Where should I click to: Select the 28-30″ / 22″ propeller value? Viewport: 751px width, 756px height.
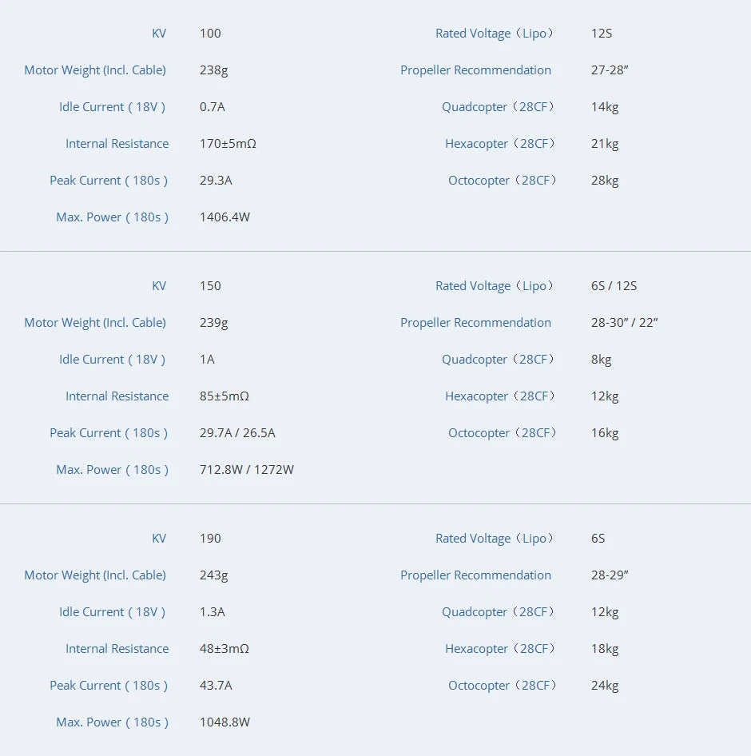[624, 323]
